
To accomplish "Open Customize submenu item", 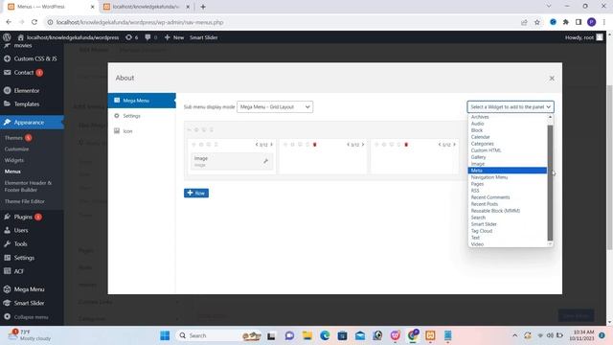I will point(17,149).
